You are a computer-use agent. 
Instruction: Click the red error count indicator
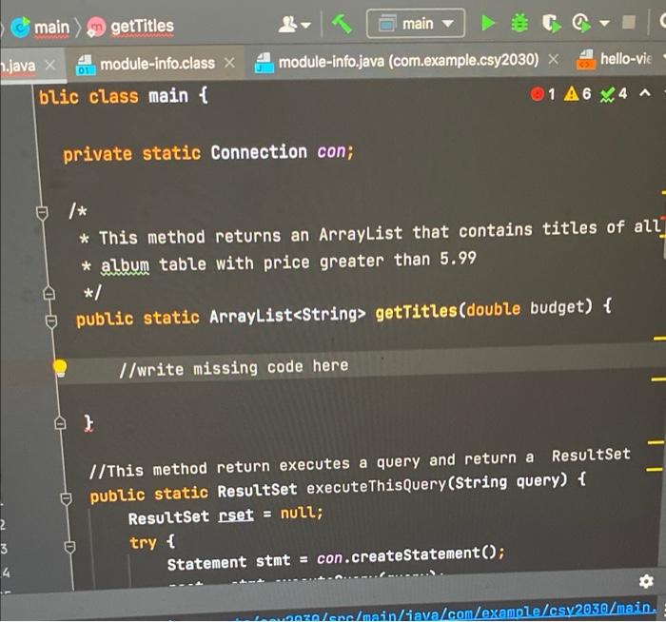point(543,94)
